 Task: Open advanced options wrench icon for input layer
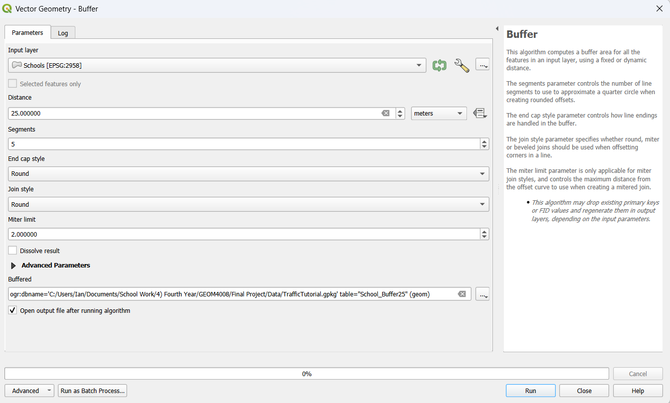[461, 65]
